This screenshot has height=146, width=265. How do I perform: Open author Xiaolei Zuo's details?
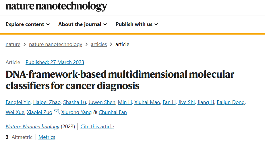[40, 112]
